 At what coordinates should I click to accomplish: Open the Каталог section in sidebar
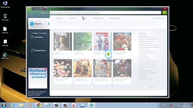pos(39,24)
